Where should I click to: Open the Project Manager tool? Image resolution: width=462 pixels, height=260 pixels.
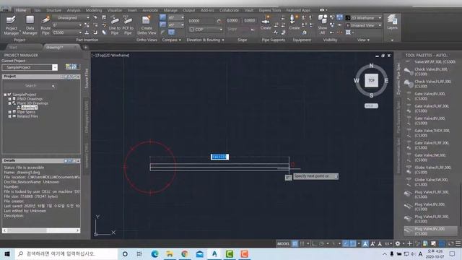[12, 25]
